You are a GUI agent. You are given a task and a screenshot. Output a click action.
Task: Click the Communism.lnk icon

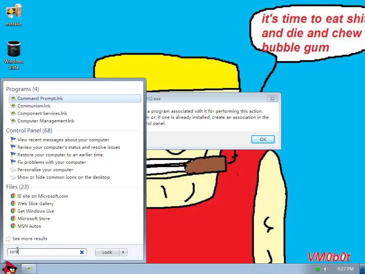[x=13, y=106]
